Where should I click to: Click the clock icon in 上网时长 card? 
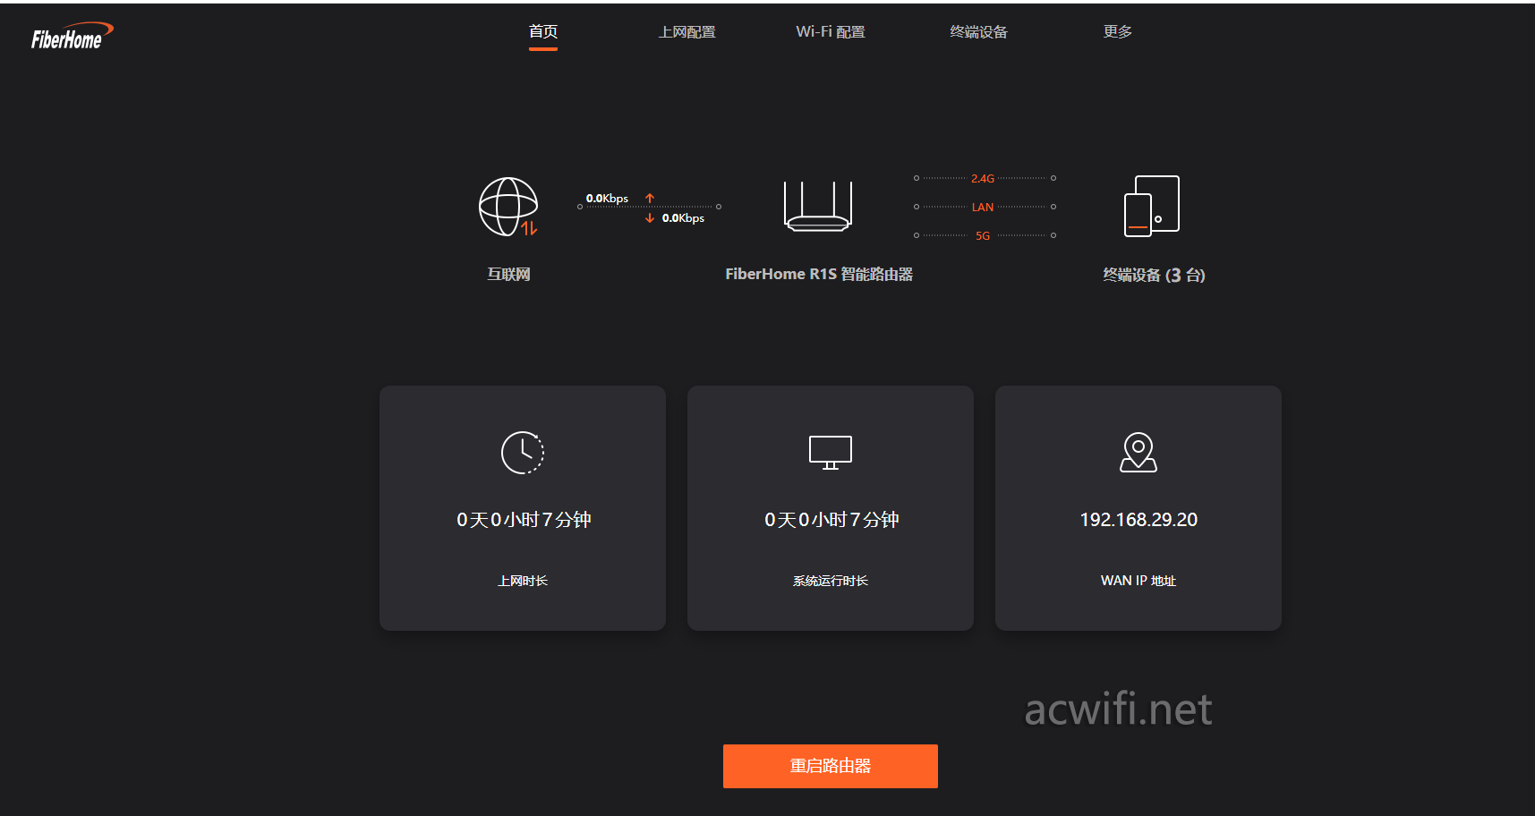tap(523, 453)
